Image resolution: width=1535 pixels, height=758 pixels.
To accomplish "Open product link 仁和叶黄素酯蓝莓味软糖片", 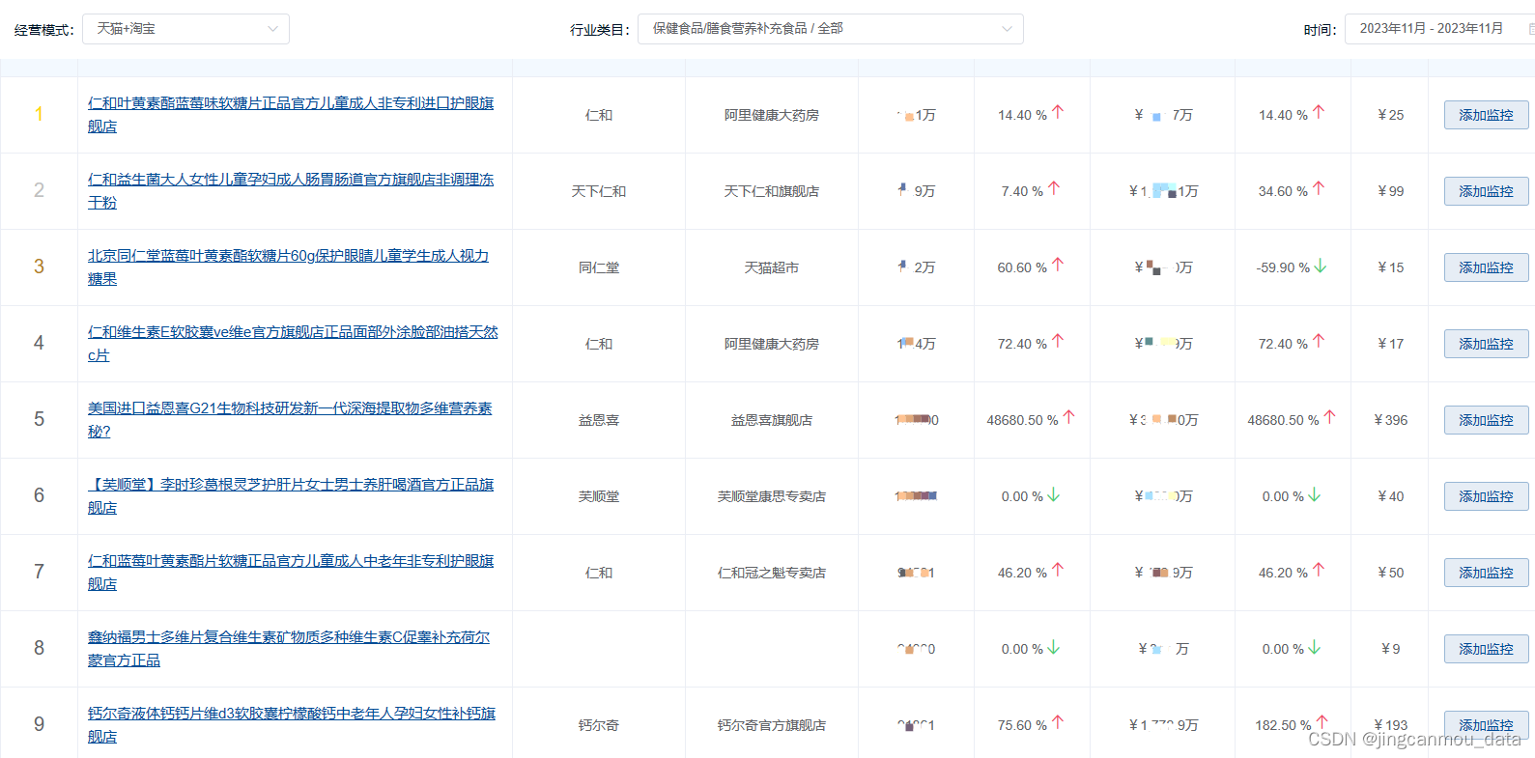I will [x=291, y=115].
